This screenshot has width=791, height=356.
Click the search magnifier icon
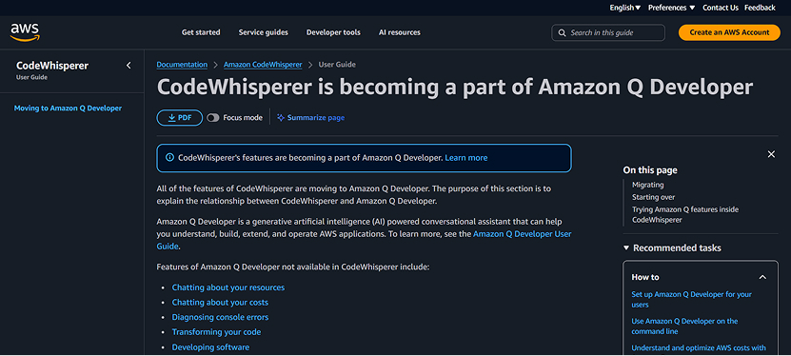(x=562, y=32)
